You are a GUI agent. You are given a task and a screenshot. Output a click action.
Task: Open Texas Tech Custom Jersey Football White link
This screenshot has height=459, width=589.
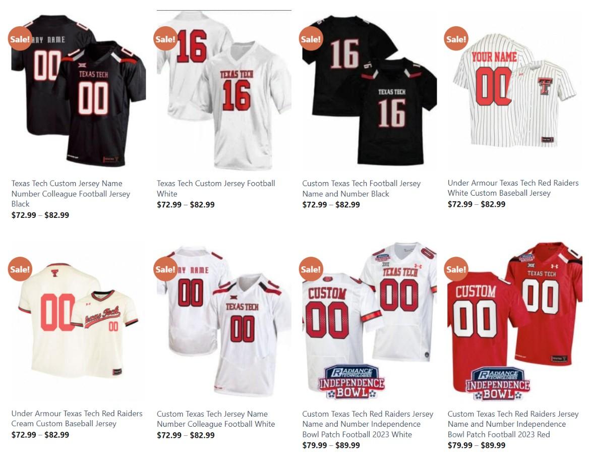[x=216, y=189]
